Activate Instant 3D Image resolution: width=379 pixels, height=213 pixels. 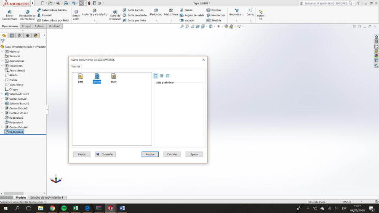[260, 15]
